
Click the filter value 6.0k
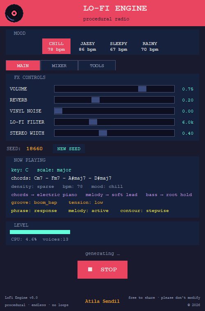tap(188, 122)
